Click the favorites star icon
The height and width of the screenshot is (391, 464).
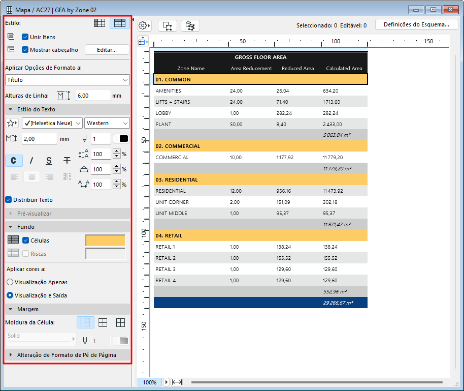(12, 123)
